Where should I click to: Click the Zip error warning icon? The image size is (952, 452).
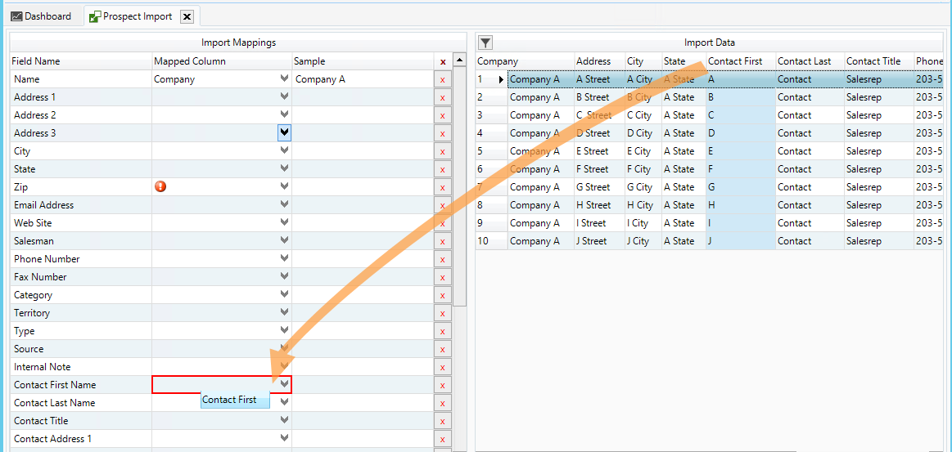(160, 186)
